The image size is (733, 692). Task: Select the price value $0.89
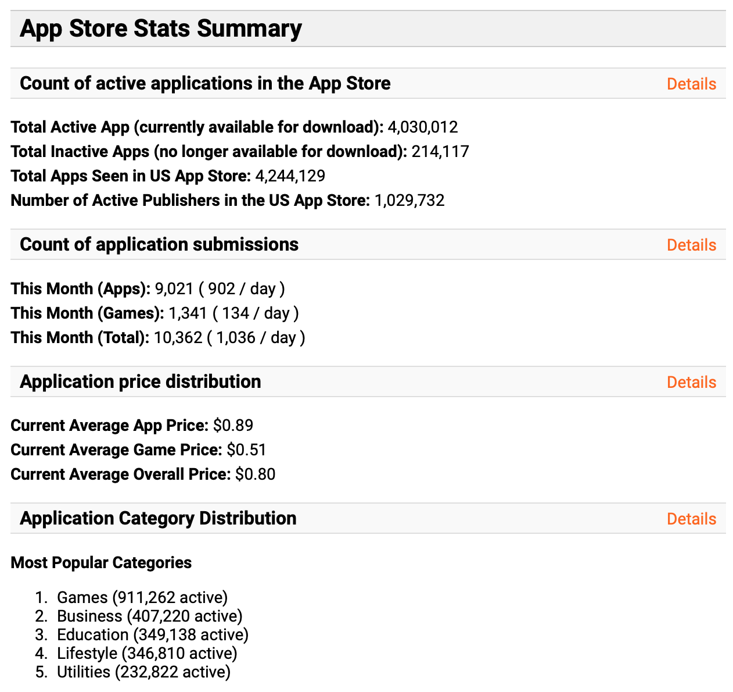click(233, 426)
